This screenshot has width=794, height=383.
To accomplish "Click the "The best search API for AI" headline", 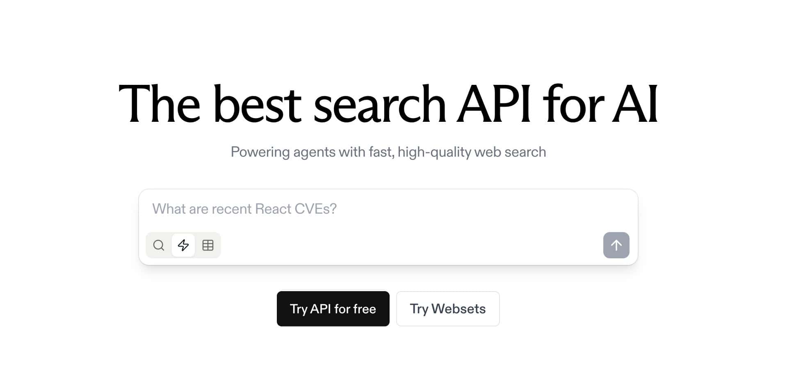I will [x=388, y=104].
